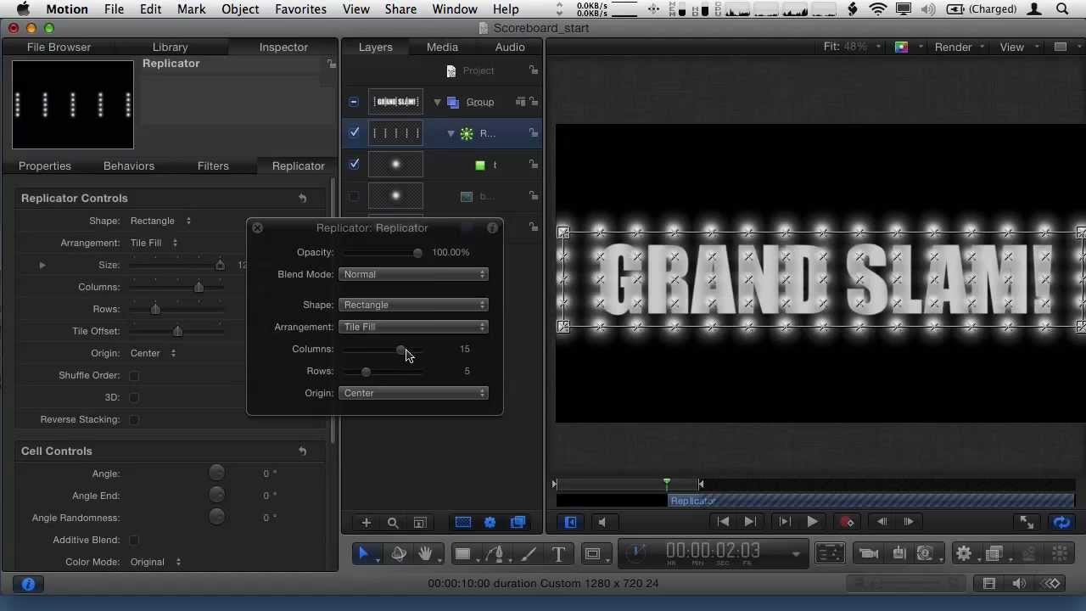Toggle loop playback
The image size is (1086, 611).
pos(1061,523)
